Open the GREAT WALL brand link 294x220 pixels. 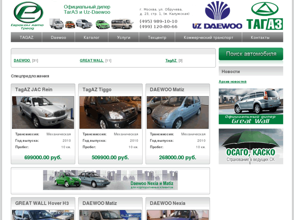coord(92,61)
